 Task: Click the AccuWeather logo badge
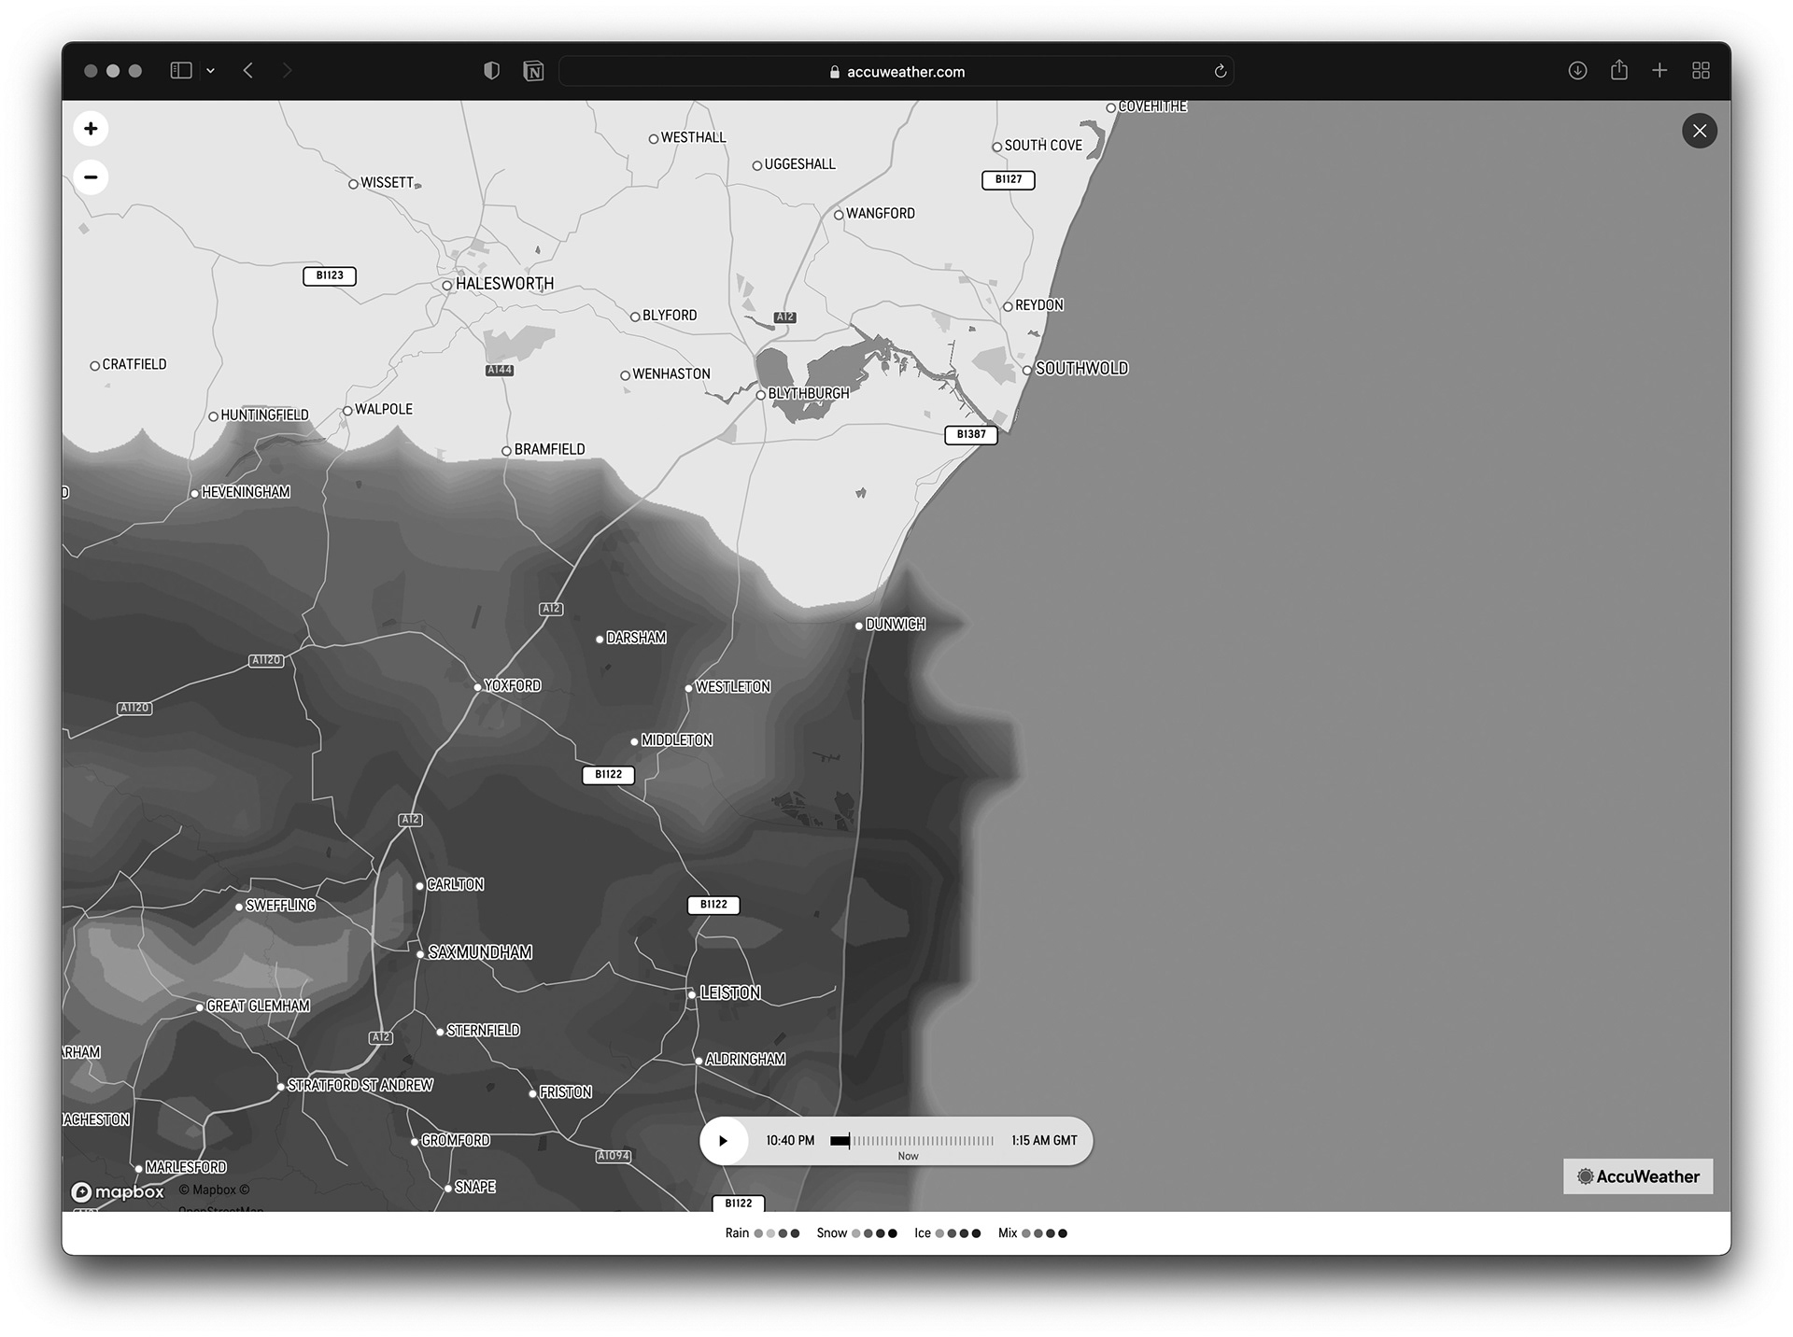(1638, 1176)
